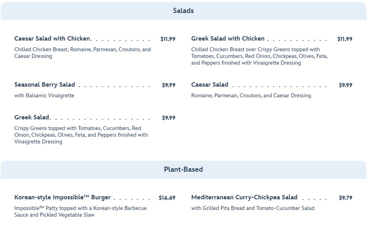Click the Greek Salad with Chicken price

(x=345, y=39)
